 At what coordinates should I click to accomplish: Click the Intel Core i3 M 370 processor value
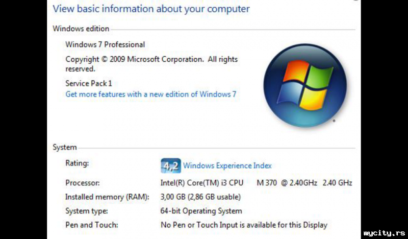pos(257,183)
